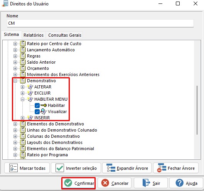Open the Relatórios tab
Screen dimensions: 204x191
[34, 35]
